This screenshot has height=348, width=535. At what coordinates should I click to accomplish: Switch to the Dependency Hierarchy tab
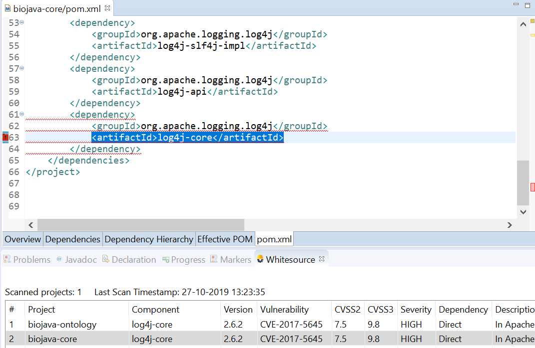pos(148,239)
